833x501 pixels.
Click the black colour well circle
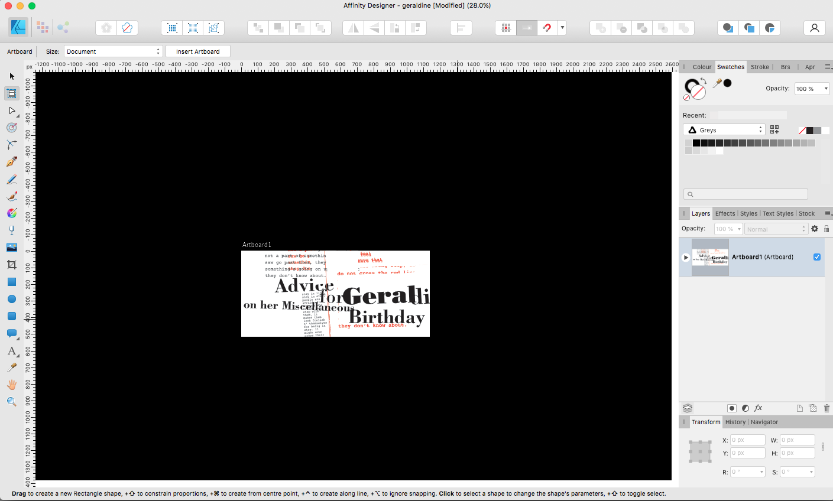[x=728, y=83]
